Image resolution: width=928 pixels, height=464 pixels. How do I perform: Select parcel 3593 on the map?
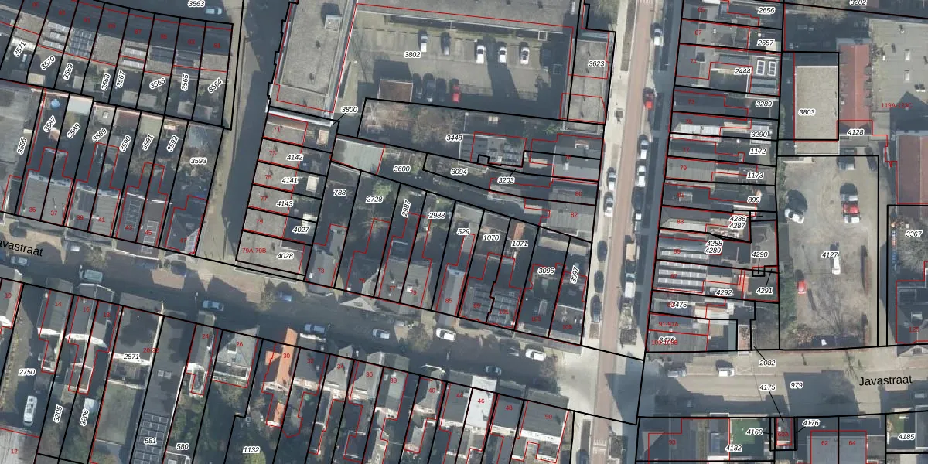[x=198, y=161]
